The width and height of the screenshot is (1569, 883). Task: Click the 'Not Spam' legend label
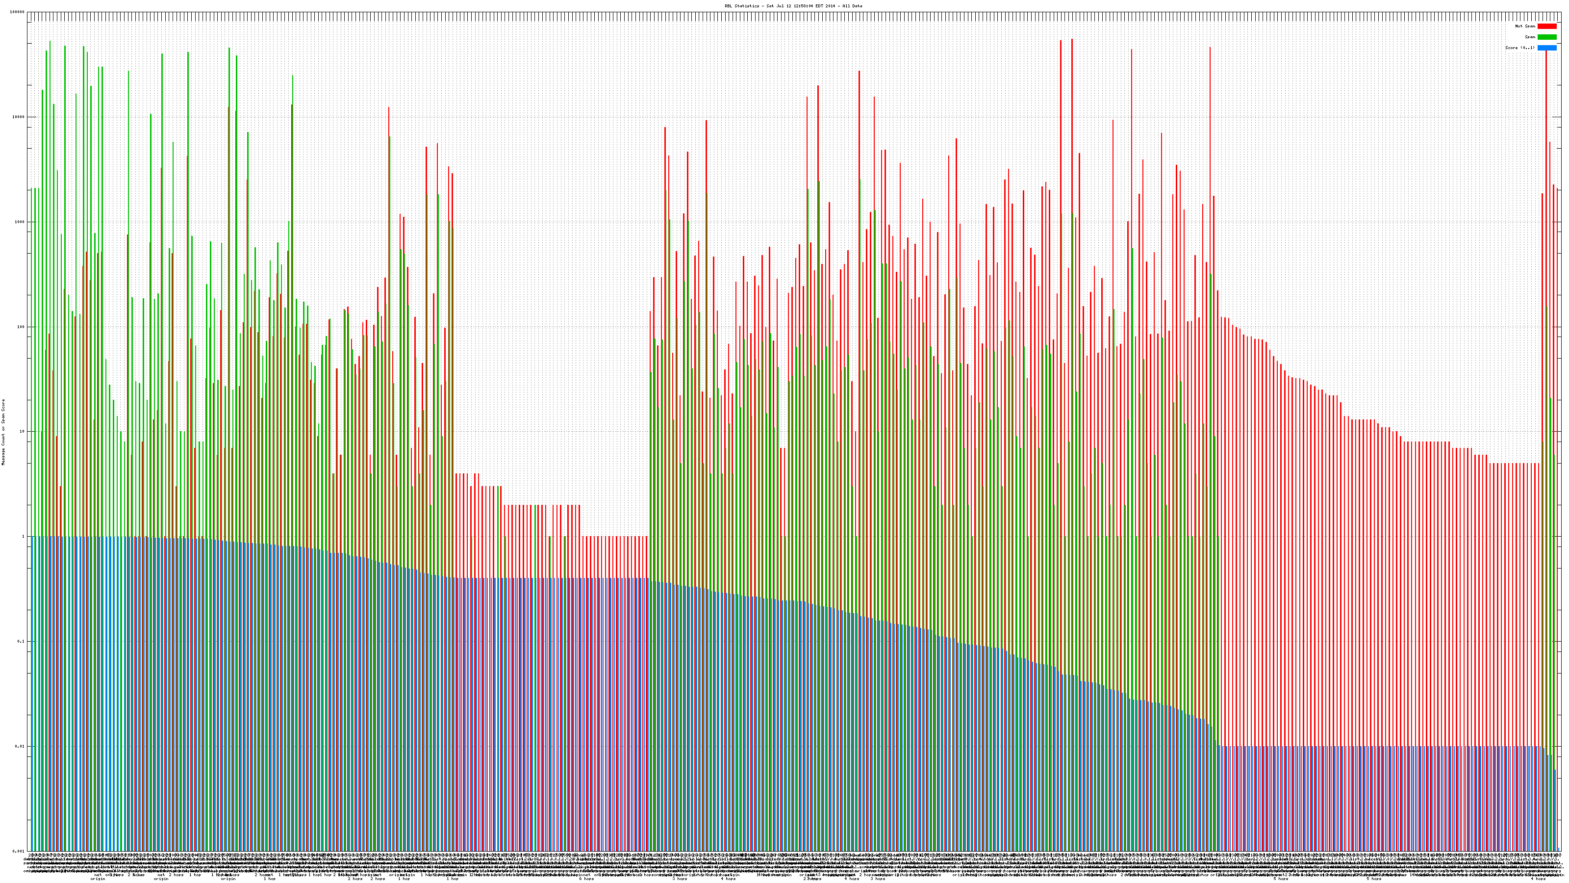click(1525, 26)
